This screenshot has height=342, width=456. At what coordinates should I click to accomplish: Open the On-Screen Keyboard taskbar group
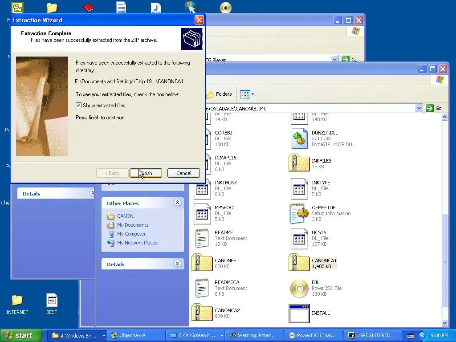[x=195, y=336]
